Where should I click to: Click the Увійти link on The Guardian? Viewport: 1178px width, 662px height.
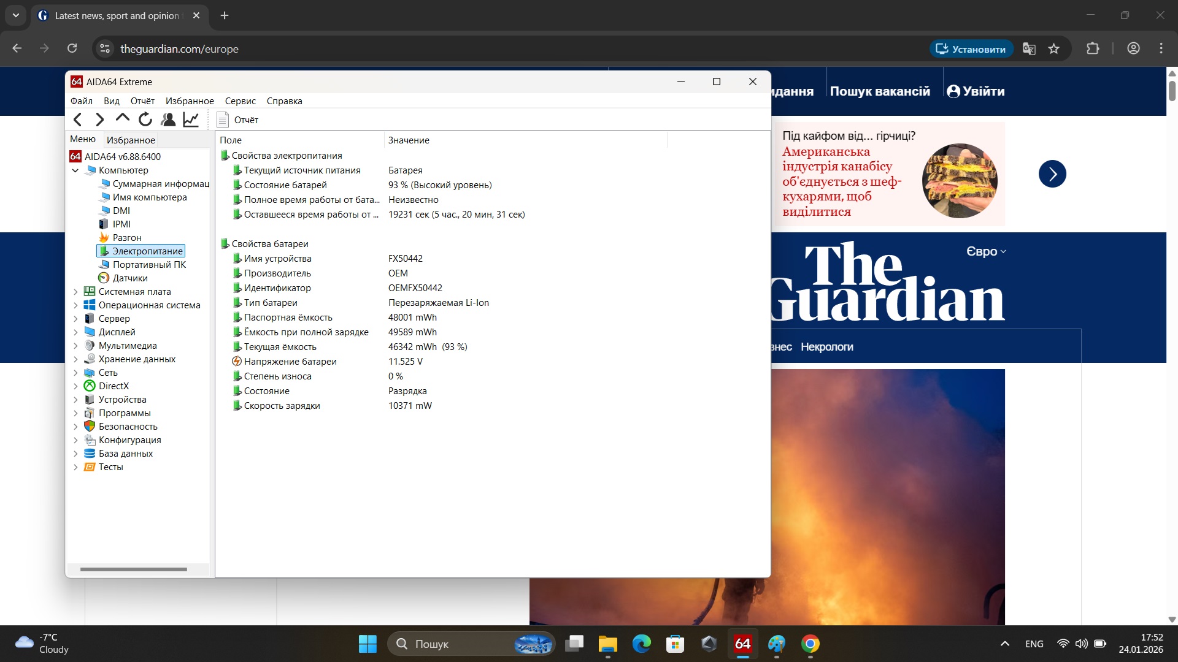click(x=976, y=91)
